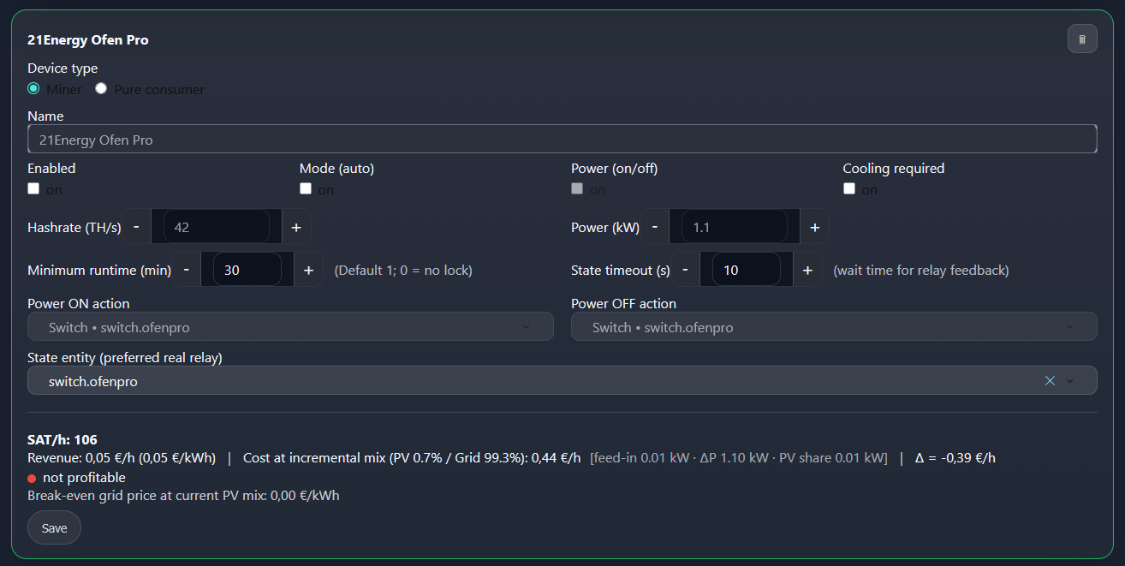This screenshot has width=1125, height=566.
Task: Click the 'not profitable' status text
Action: [x=84, y=477]
